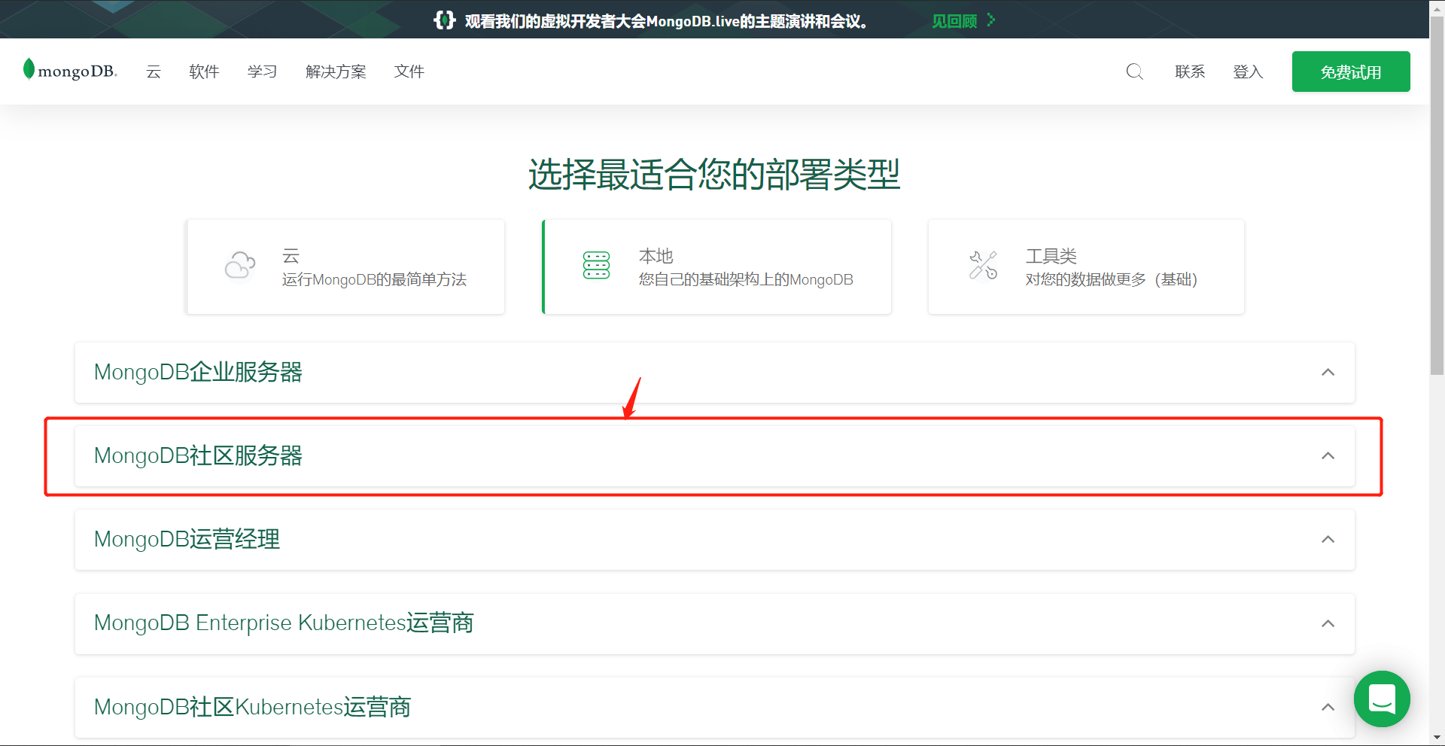Click the curly braces banner icon
This screenshot has width=1445, height=746.
pos(445,20)
